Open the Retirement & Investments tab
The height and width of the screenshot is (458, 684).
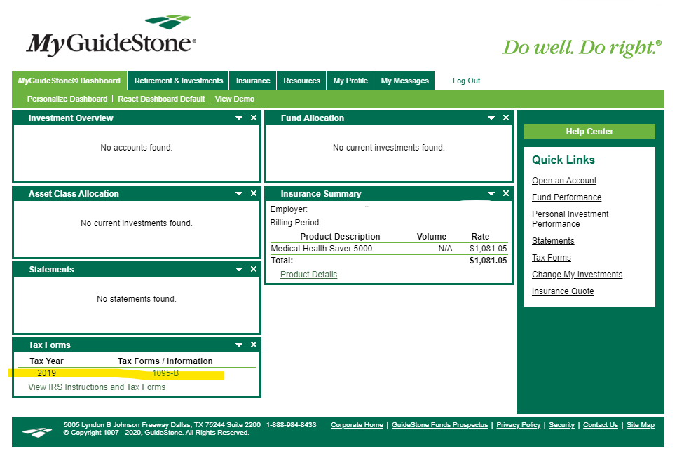[x=179, y=81]
